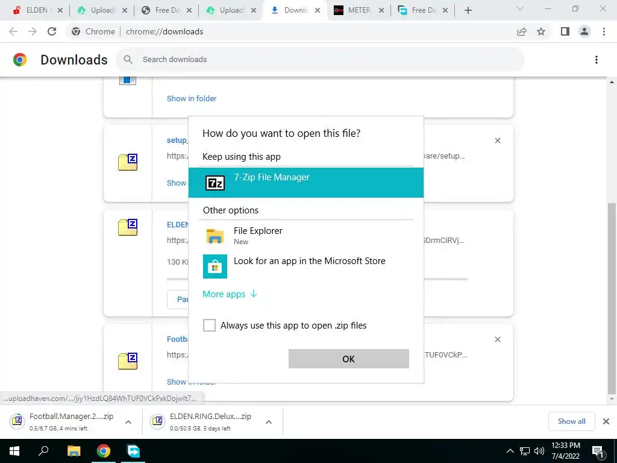Remove Football download from list
617x463 pixels.
pyautogui.click(x=497, y=339)
